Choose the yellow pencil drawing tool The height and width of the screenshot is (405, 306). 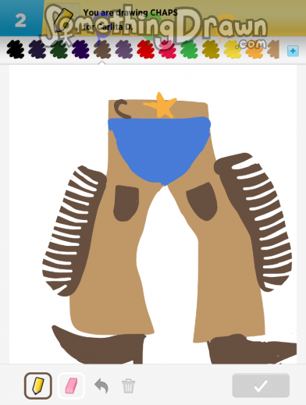point(38,385)
